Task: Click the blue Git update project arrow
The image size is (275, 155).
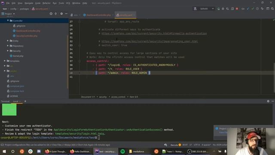Action: coord(248,9)
